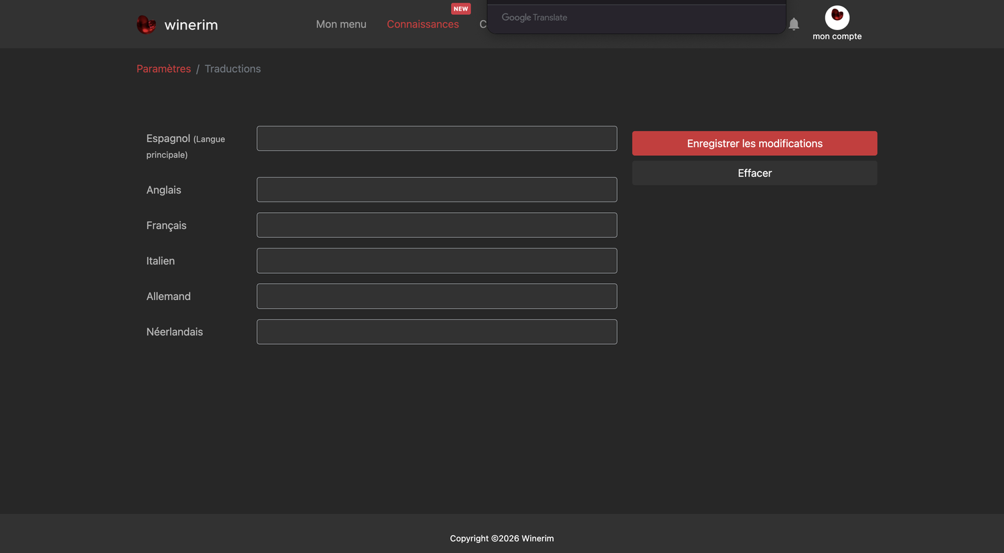1004x553 pixels.
Task: Open the Mon menu tab
Action: [x=341, y=24]
